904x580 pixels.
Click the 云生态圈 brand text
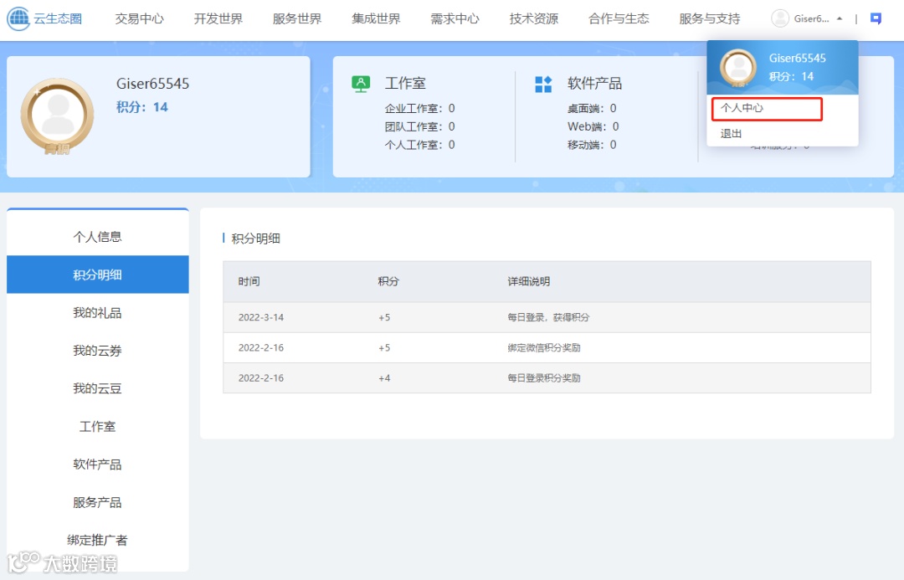pos(58,19)
